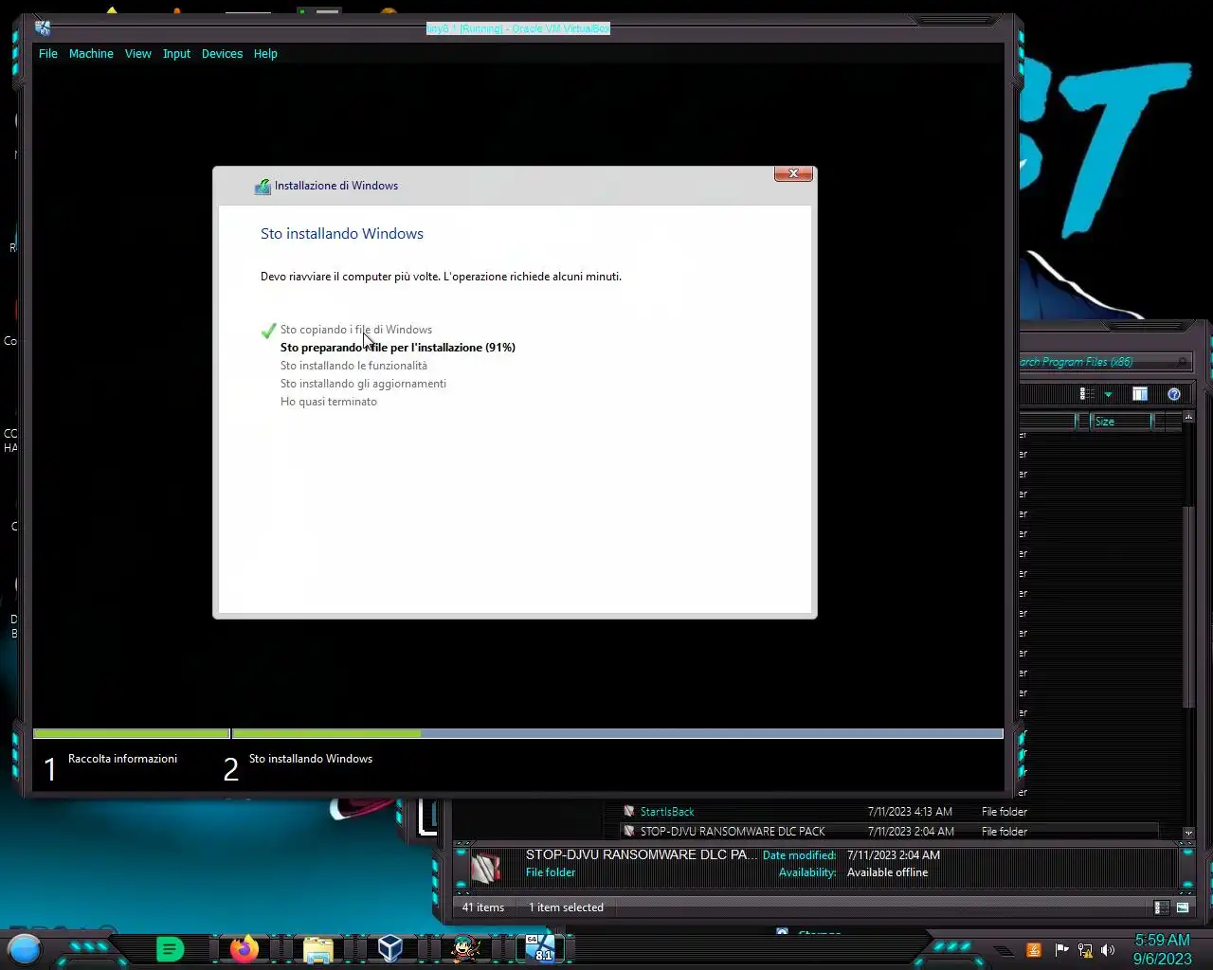Open network status icon in system tray

(x=1085, y=950)
